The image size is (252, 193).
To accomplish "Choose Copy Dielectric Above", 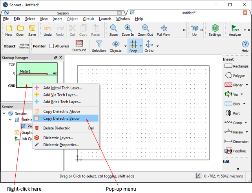I will [66, 111].
